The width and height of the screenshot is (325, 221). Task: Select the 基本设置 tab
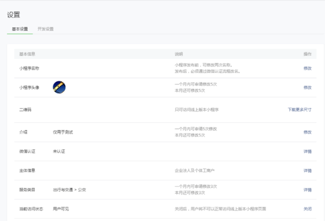19,29
